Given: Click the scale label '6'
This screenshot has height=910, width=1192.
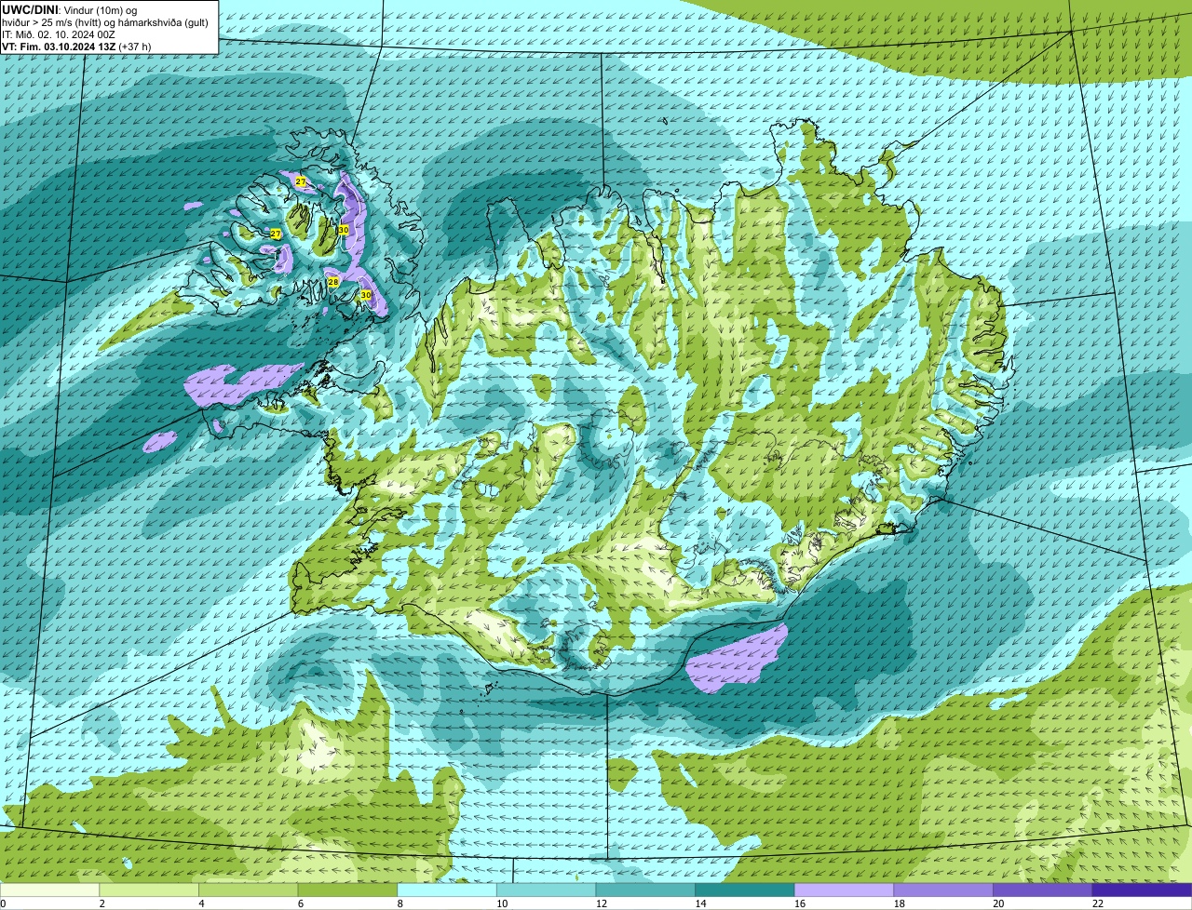Looking at the screenshot, I should point(299,903).
